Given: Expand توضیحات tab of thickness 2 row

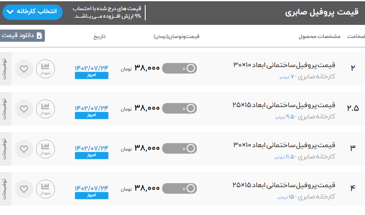Looking at the screenshot, I should click(5, 68).
